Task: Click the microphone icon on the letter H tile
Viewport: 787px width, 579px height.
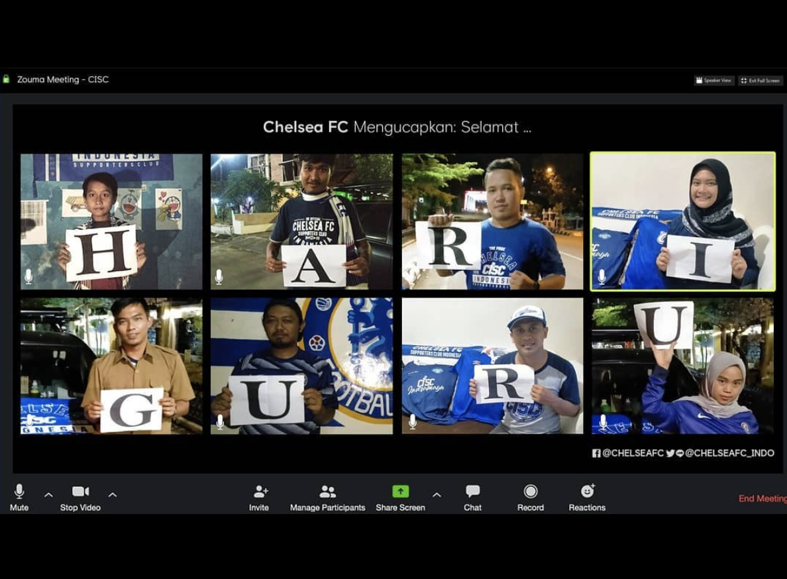Action: [x=28, y=276]
